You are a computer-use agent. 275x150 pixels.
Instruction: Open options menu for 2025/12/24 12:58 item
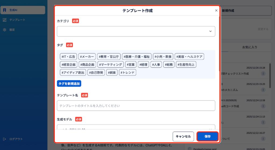[x=263, y=106]
